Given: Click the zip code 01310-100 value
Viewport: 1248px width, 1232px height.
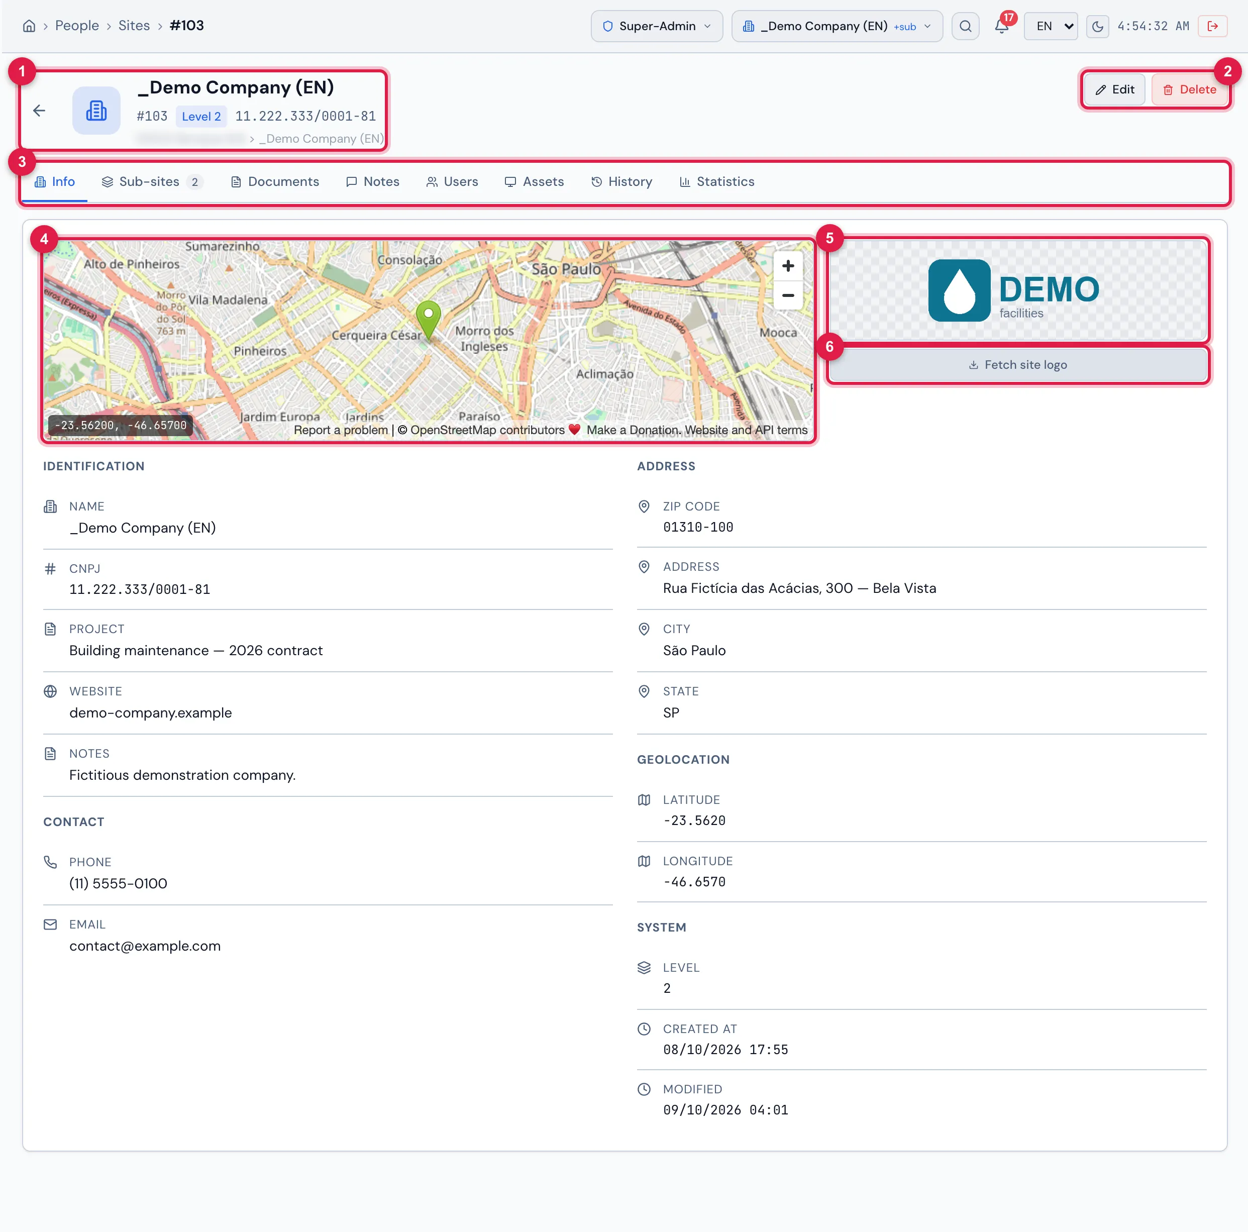Looking at the screenshot, I should pos(698,527).
